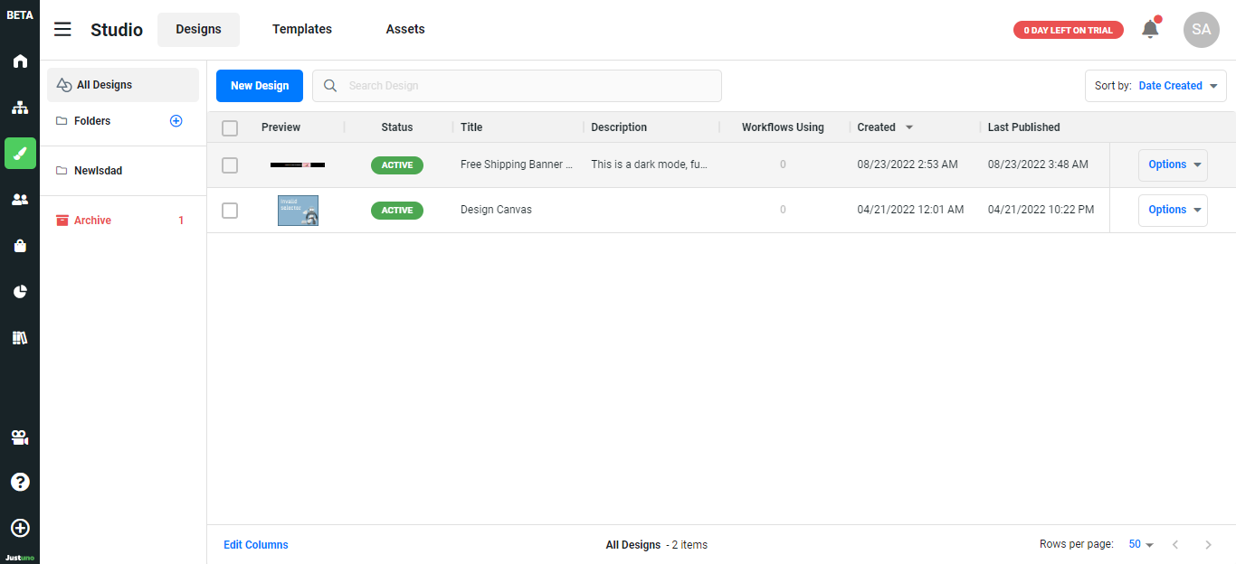Expand Options dropdown for Free Shipping Banner
The width and height of the screenshot is (1236, 564).
tap(1173, 165)
